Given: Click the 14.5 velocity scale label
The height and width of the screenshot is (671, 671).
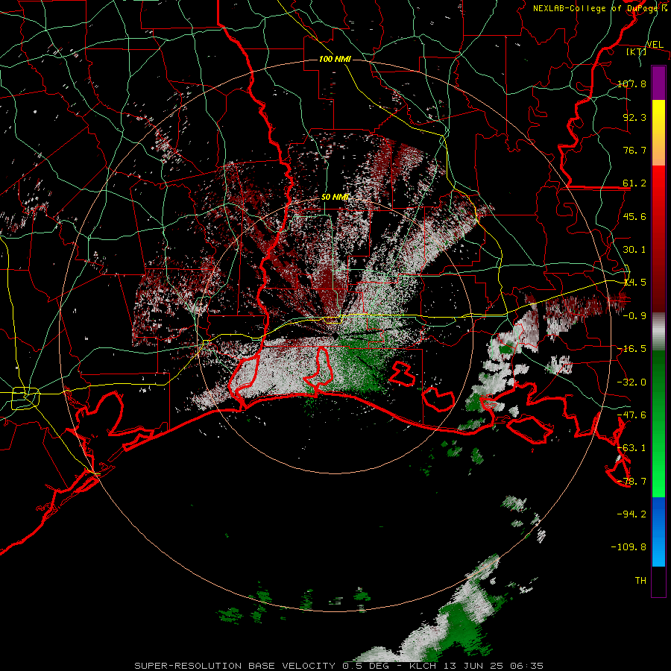Looking at the screenshot, I should point(634,283).
